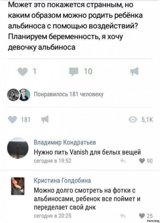Image resolution: width=160 pixels, height=223 pixels.
Task: Share post via megaphone next to 181
Action: (45, 119)
